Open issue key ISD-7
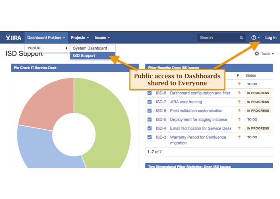The height and width of the screenshot is (199, 280). point(161,102)
